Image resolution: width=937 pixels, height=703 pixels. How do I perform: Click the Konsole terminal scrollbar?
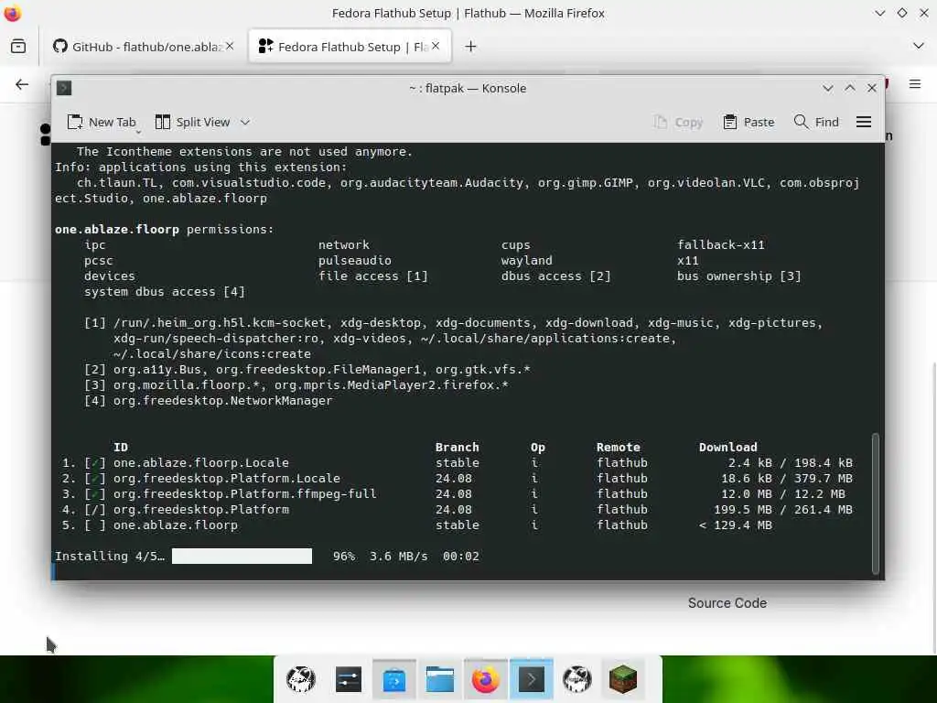click(x=876, y=503)
